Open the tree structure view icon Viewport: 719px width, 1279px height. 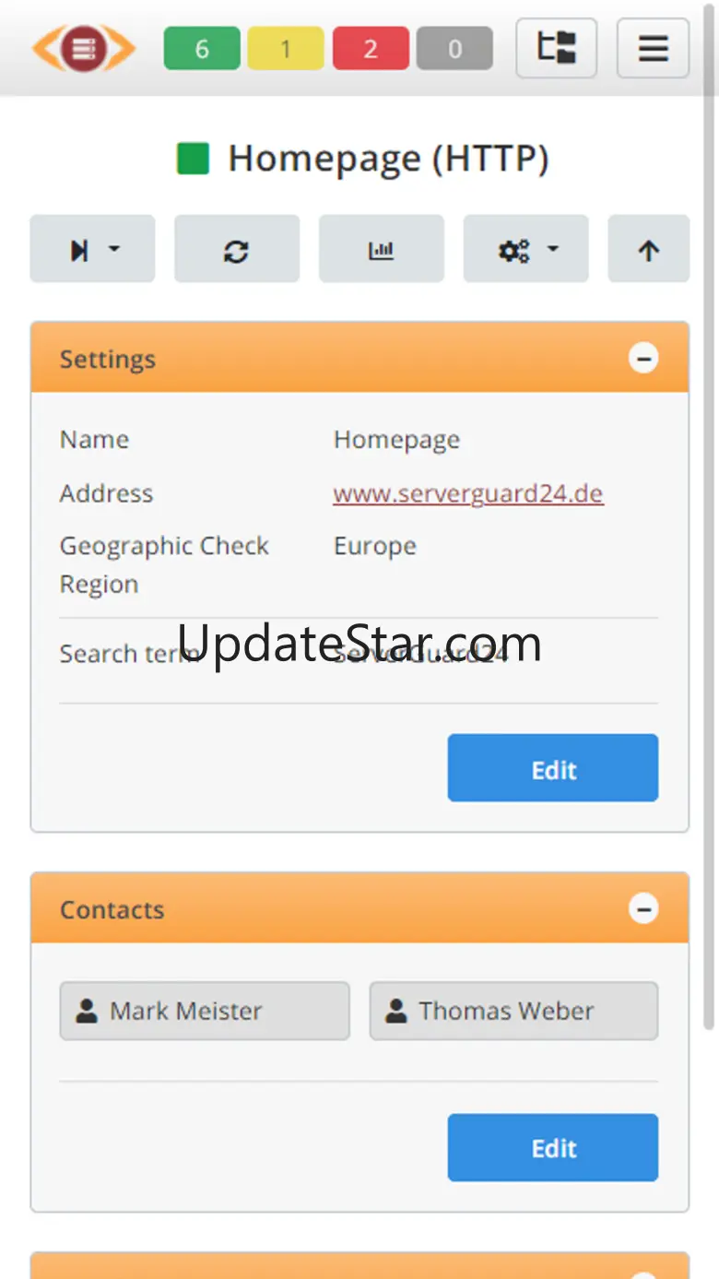pyautogui.click(x=557, y=48)
